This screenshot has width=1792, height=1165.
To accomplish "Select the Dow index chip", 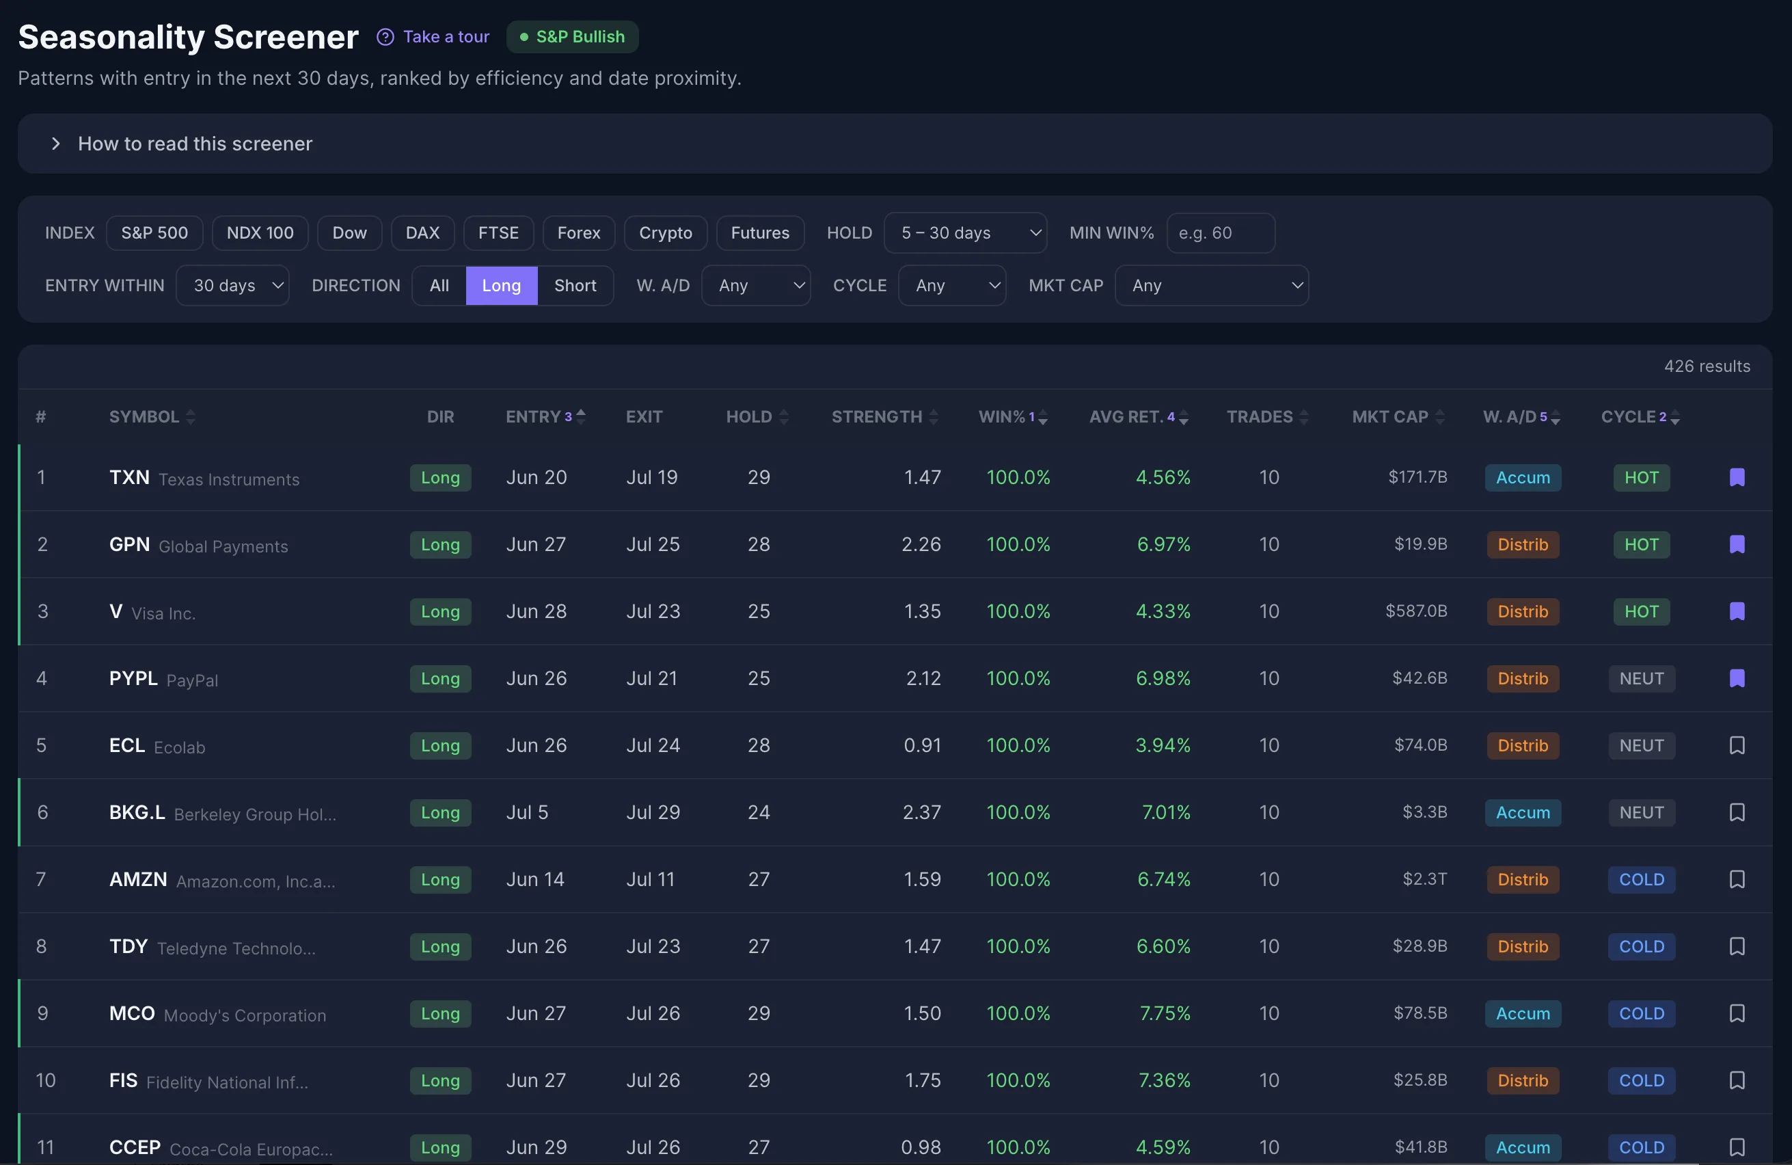I will (x=349, y=233).
